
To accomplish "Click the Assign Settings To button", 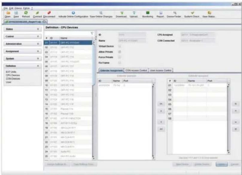I will point(57,164).
